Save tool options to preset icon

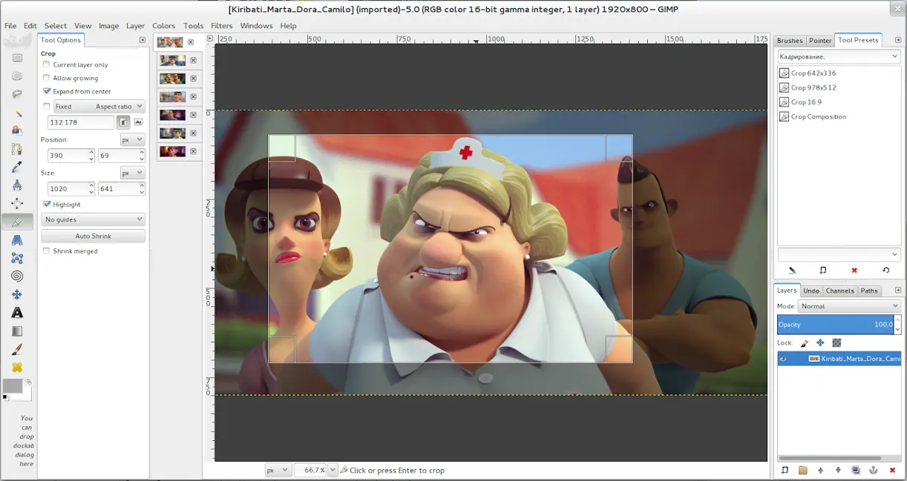tap(792, 271)
